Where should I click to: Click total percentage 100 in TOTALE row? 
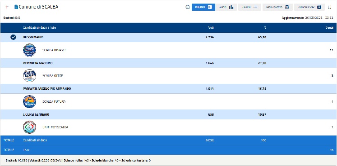pyautogui.click(x=264, y=140)
